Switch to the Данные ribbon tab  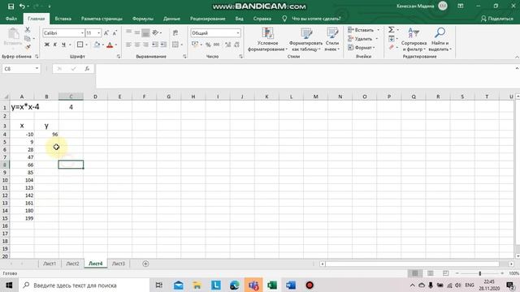171,19
